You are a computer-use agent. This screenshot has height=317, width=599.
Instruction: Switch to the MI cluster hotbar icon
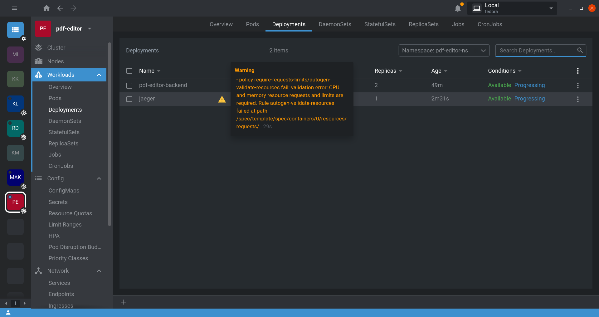[x=15, y=55]
